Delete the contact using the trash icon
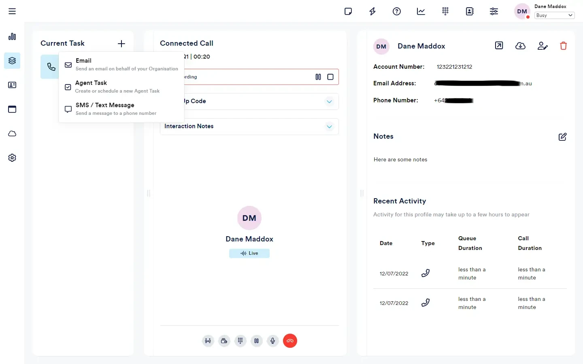The height and width of the screenshot is (364, 583). (x=563, y=46)
